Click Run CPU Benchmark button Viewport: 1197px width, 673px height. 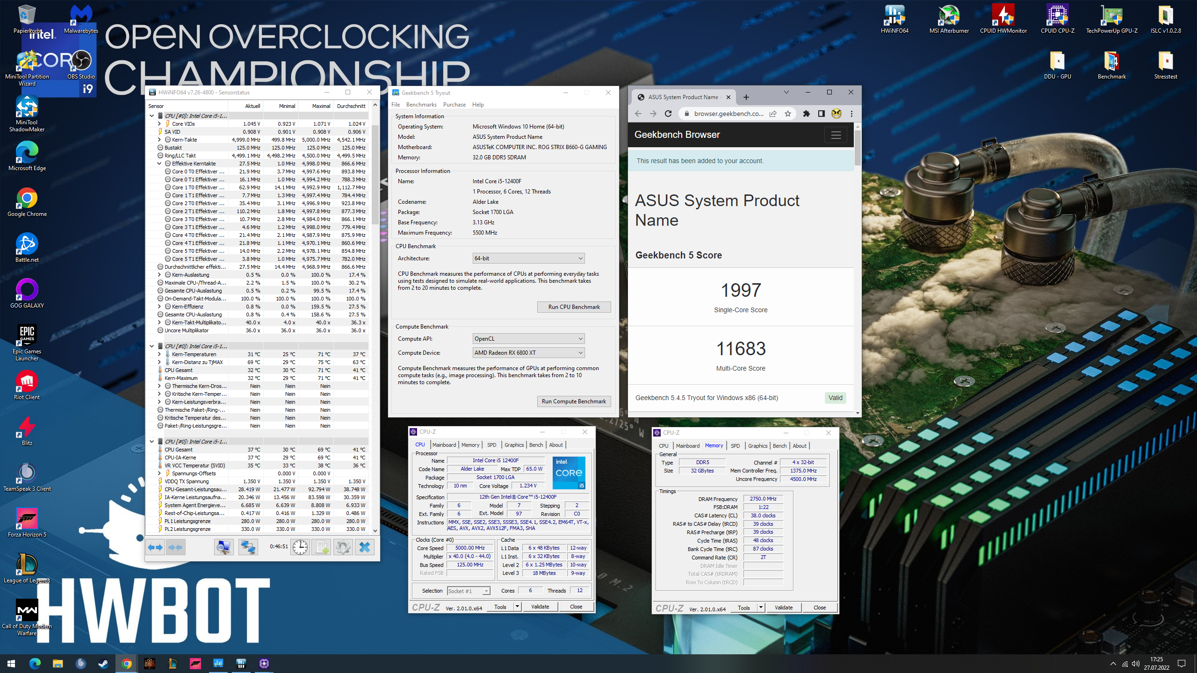pyautogui.click(x=574, y=307)
